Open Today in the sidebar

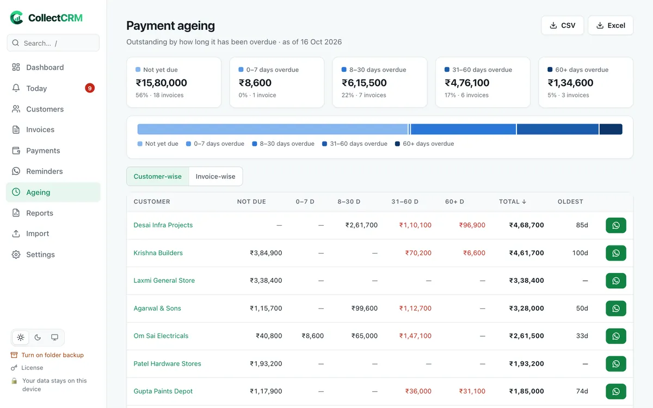point(53,88)
